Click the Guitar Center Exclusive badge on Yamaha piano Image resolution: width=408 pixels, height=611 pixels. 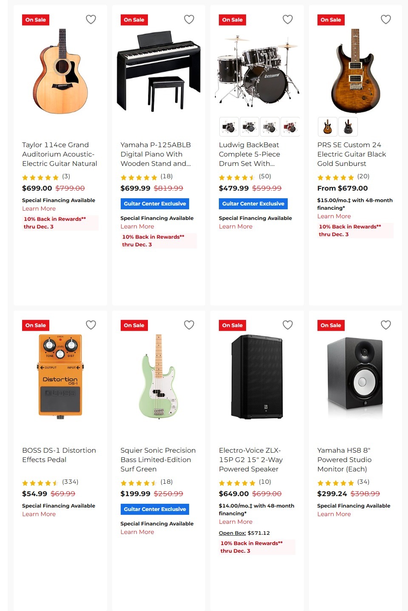point(155,203)
